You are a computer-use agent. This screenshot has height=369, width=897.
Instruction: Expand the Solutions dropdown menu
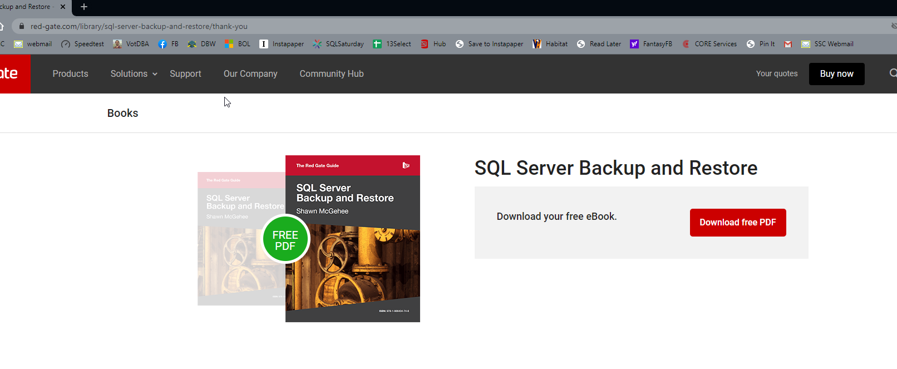point(134,73)
